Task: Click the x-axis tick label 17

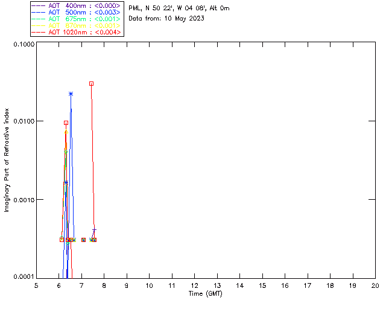Action: coord(308,285)
